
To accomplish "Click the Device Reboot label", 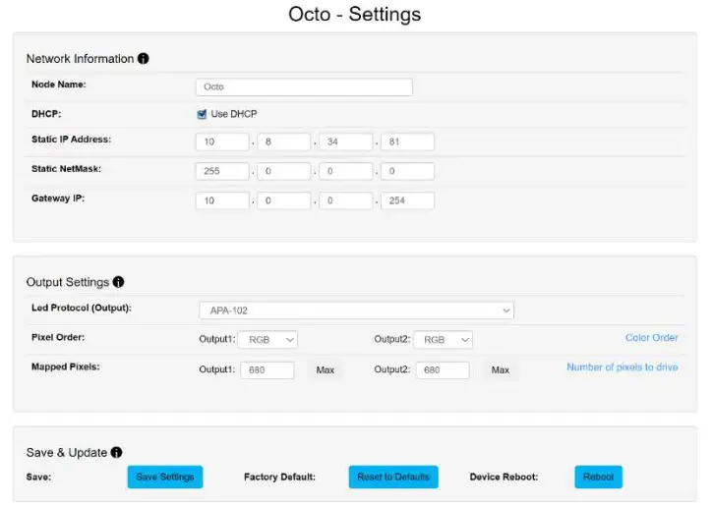I will pos(504,478).
